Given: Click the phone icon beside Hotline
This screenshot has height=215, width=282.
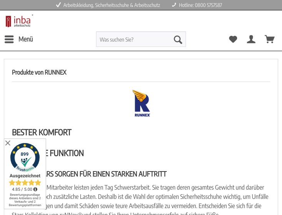Looking at the screenshot, I should (174, 5).
